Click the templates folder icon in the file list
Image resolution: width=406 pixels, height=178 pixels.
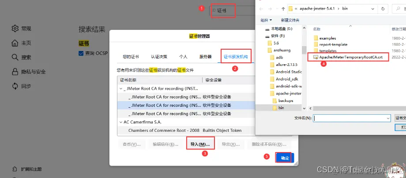[x=316, y=51]
